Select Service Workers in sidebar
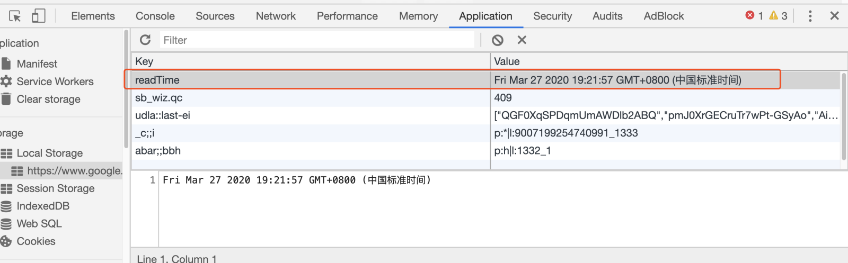 click(x=55, y=81)
